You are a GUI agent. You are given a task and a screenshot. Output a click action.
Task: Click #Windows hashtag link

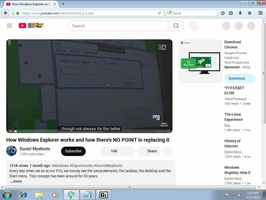tap(60, 166)
